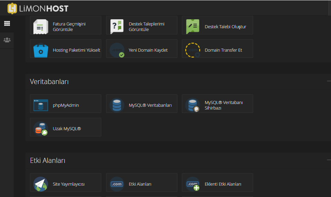The width and height of the screenshot is (331, 197).
Task: Click the MySQL Veritabanları database icon
Action: coord(117,105)
